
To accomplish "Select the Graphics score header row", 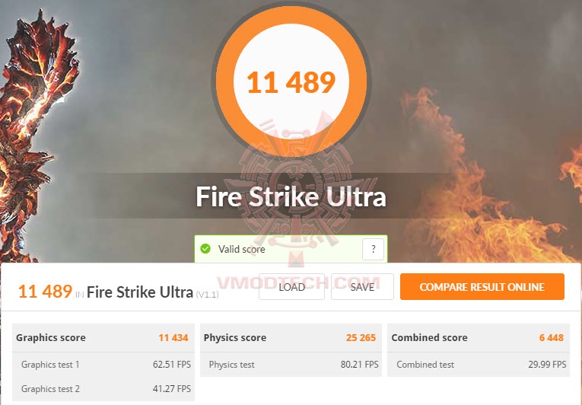I will tap(103, 337).
